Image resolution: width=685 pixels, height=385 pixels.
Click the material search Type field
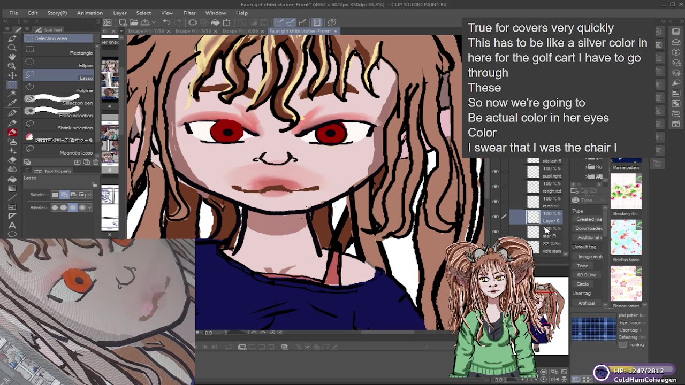592,200
